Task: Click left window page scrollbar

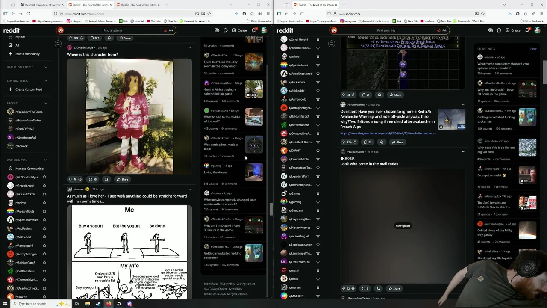Action: tap(271, 209)
